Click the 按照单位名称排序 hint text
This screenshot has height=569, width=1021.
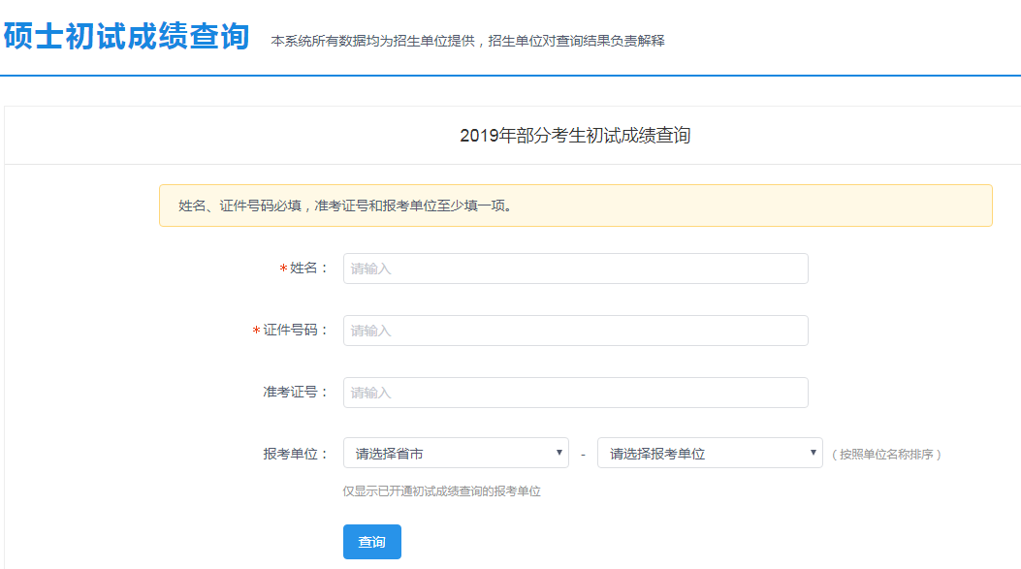pyautogui.click(x=886, y=454)
